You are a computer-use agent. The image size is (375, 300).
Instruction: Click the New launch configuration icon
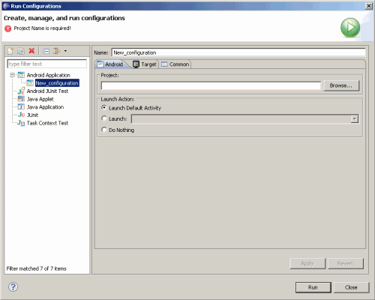click(10, 51)
